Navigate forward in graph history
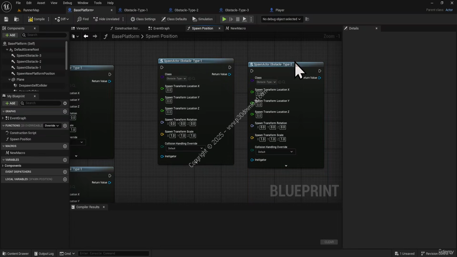 (x=95, y=36)
